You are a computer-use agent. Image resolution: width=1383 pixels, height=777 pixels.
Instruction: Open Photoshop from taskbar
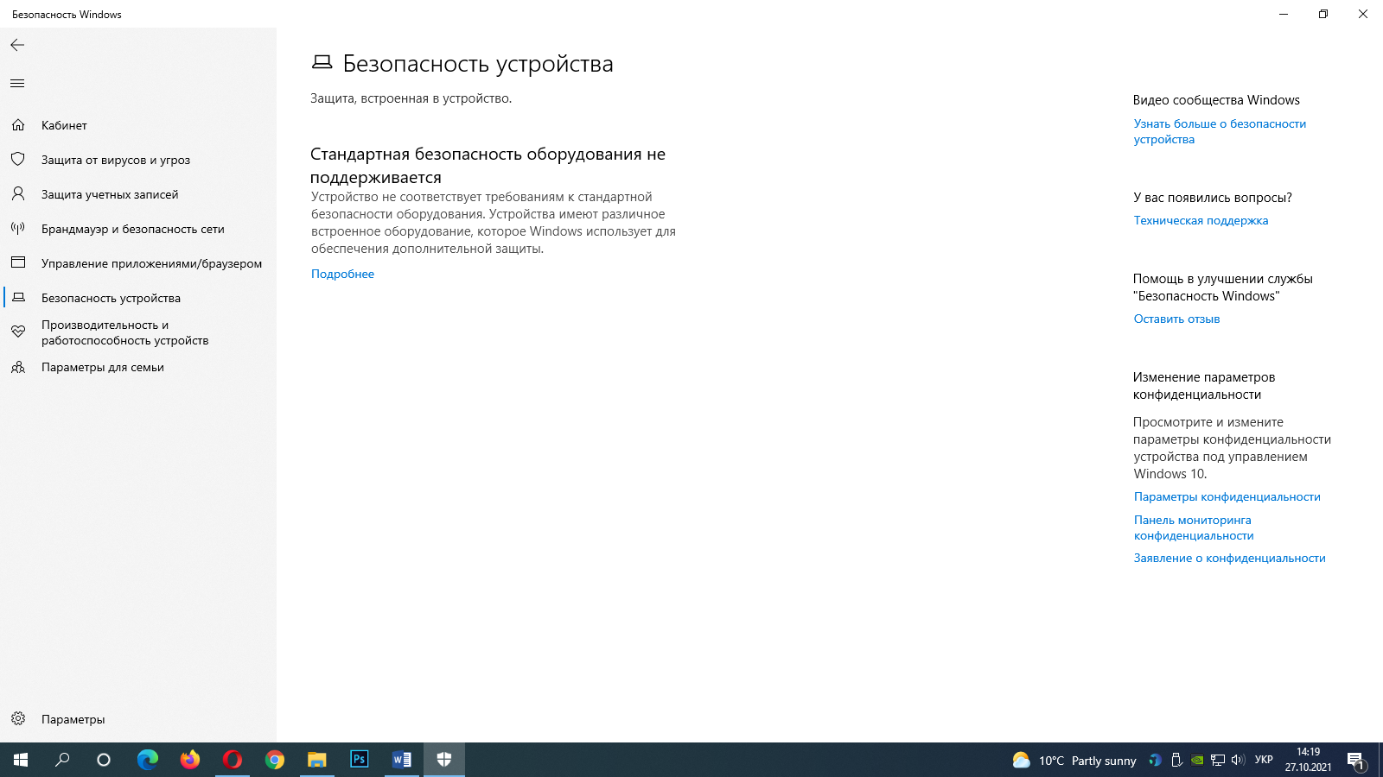[360, 760]
